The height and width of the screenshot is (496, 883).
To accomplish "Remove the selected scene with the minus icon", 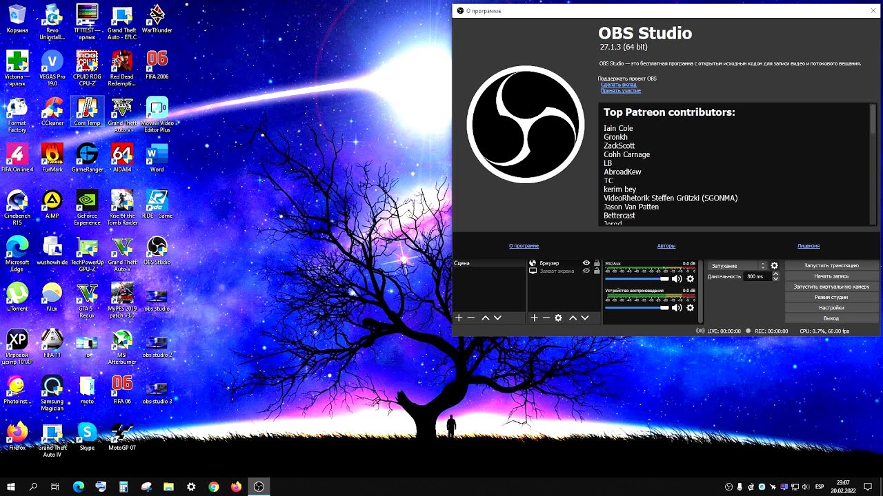I will pos(471,318).
